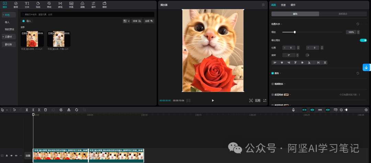Switch to the 调节 tab in properties panel
The width and height of the screenshot is (371, 163).
pyautogui.click(x=293, y=5)
